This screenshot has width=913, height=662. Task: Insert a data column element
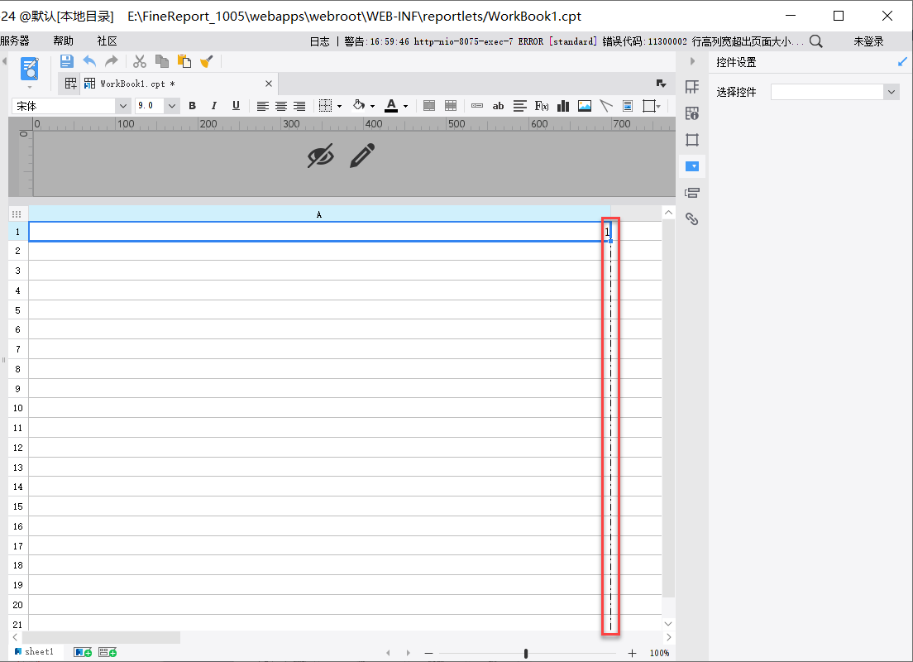477,105
